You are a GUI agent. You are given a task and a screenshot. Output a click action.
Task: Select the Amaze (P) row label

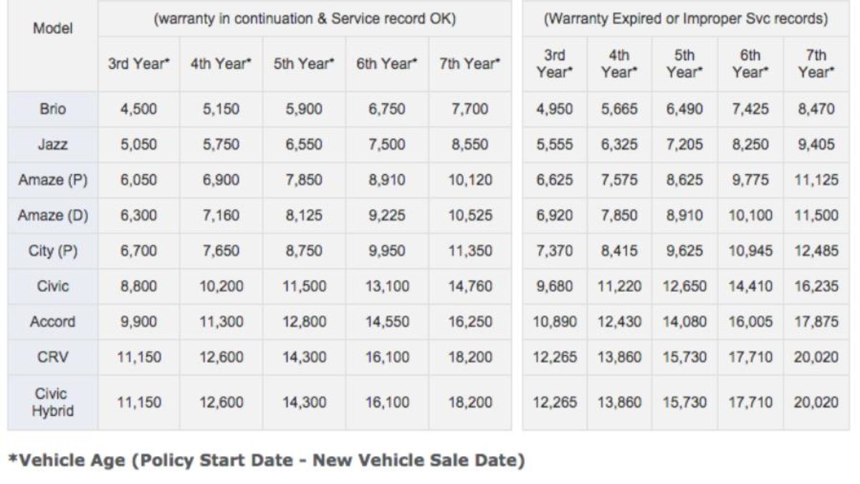pyautogui.click(x=52, y=181)
